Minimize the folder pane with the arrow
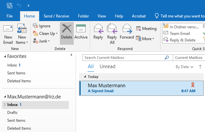Image resolution: width=205 pixels, height=132 pixels. pos(71,55)
